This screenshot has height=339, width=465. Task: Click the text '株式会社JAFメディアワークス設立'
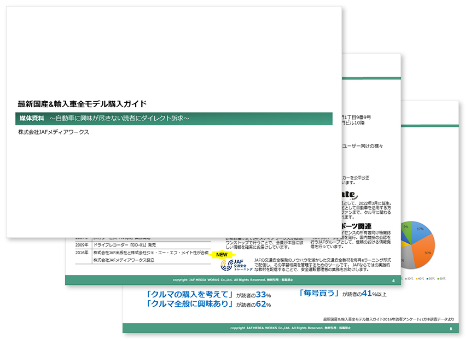point(124,260)
